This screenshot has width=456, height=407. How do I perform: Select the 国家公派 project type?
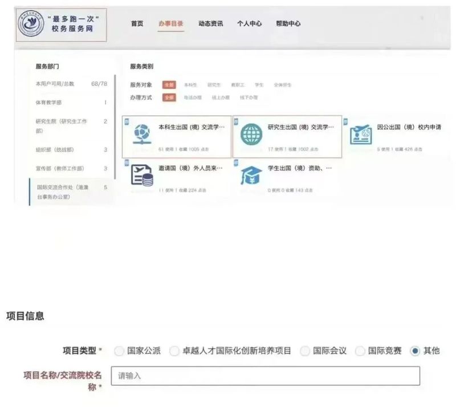119,351
